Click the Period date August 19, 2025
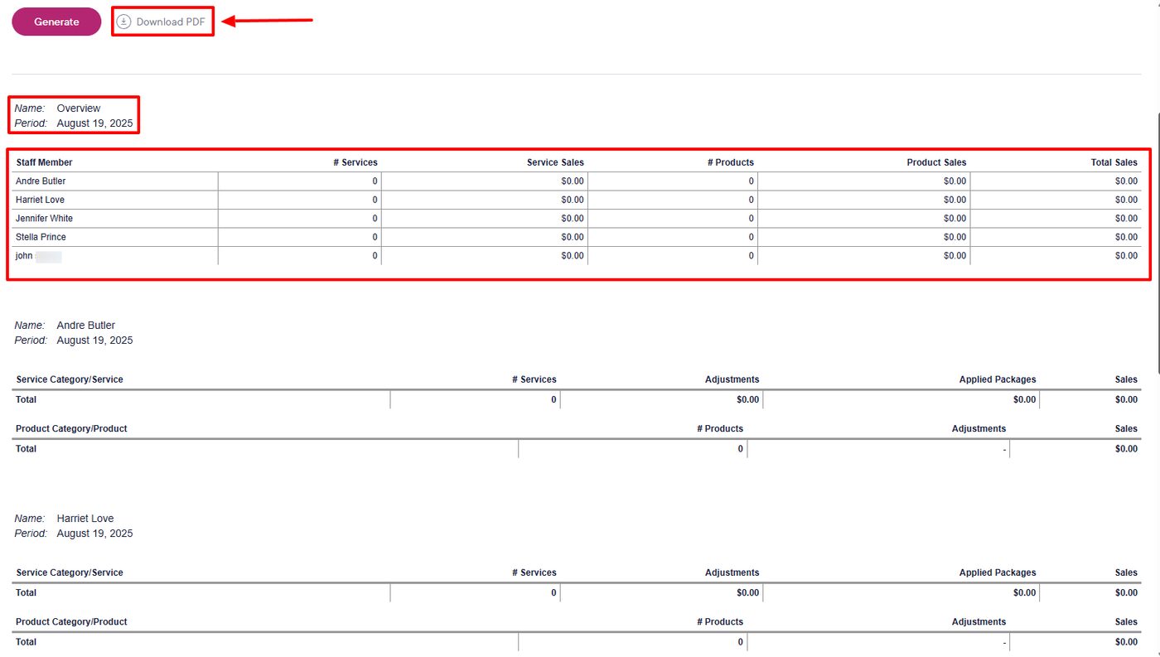 94,123
